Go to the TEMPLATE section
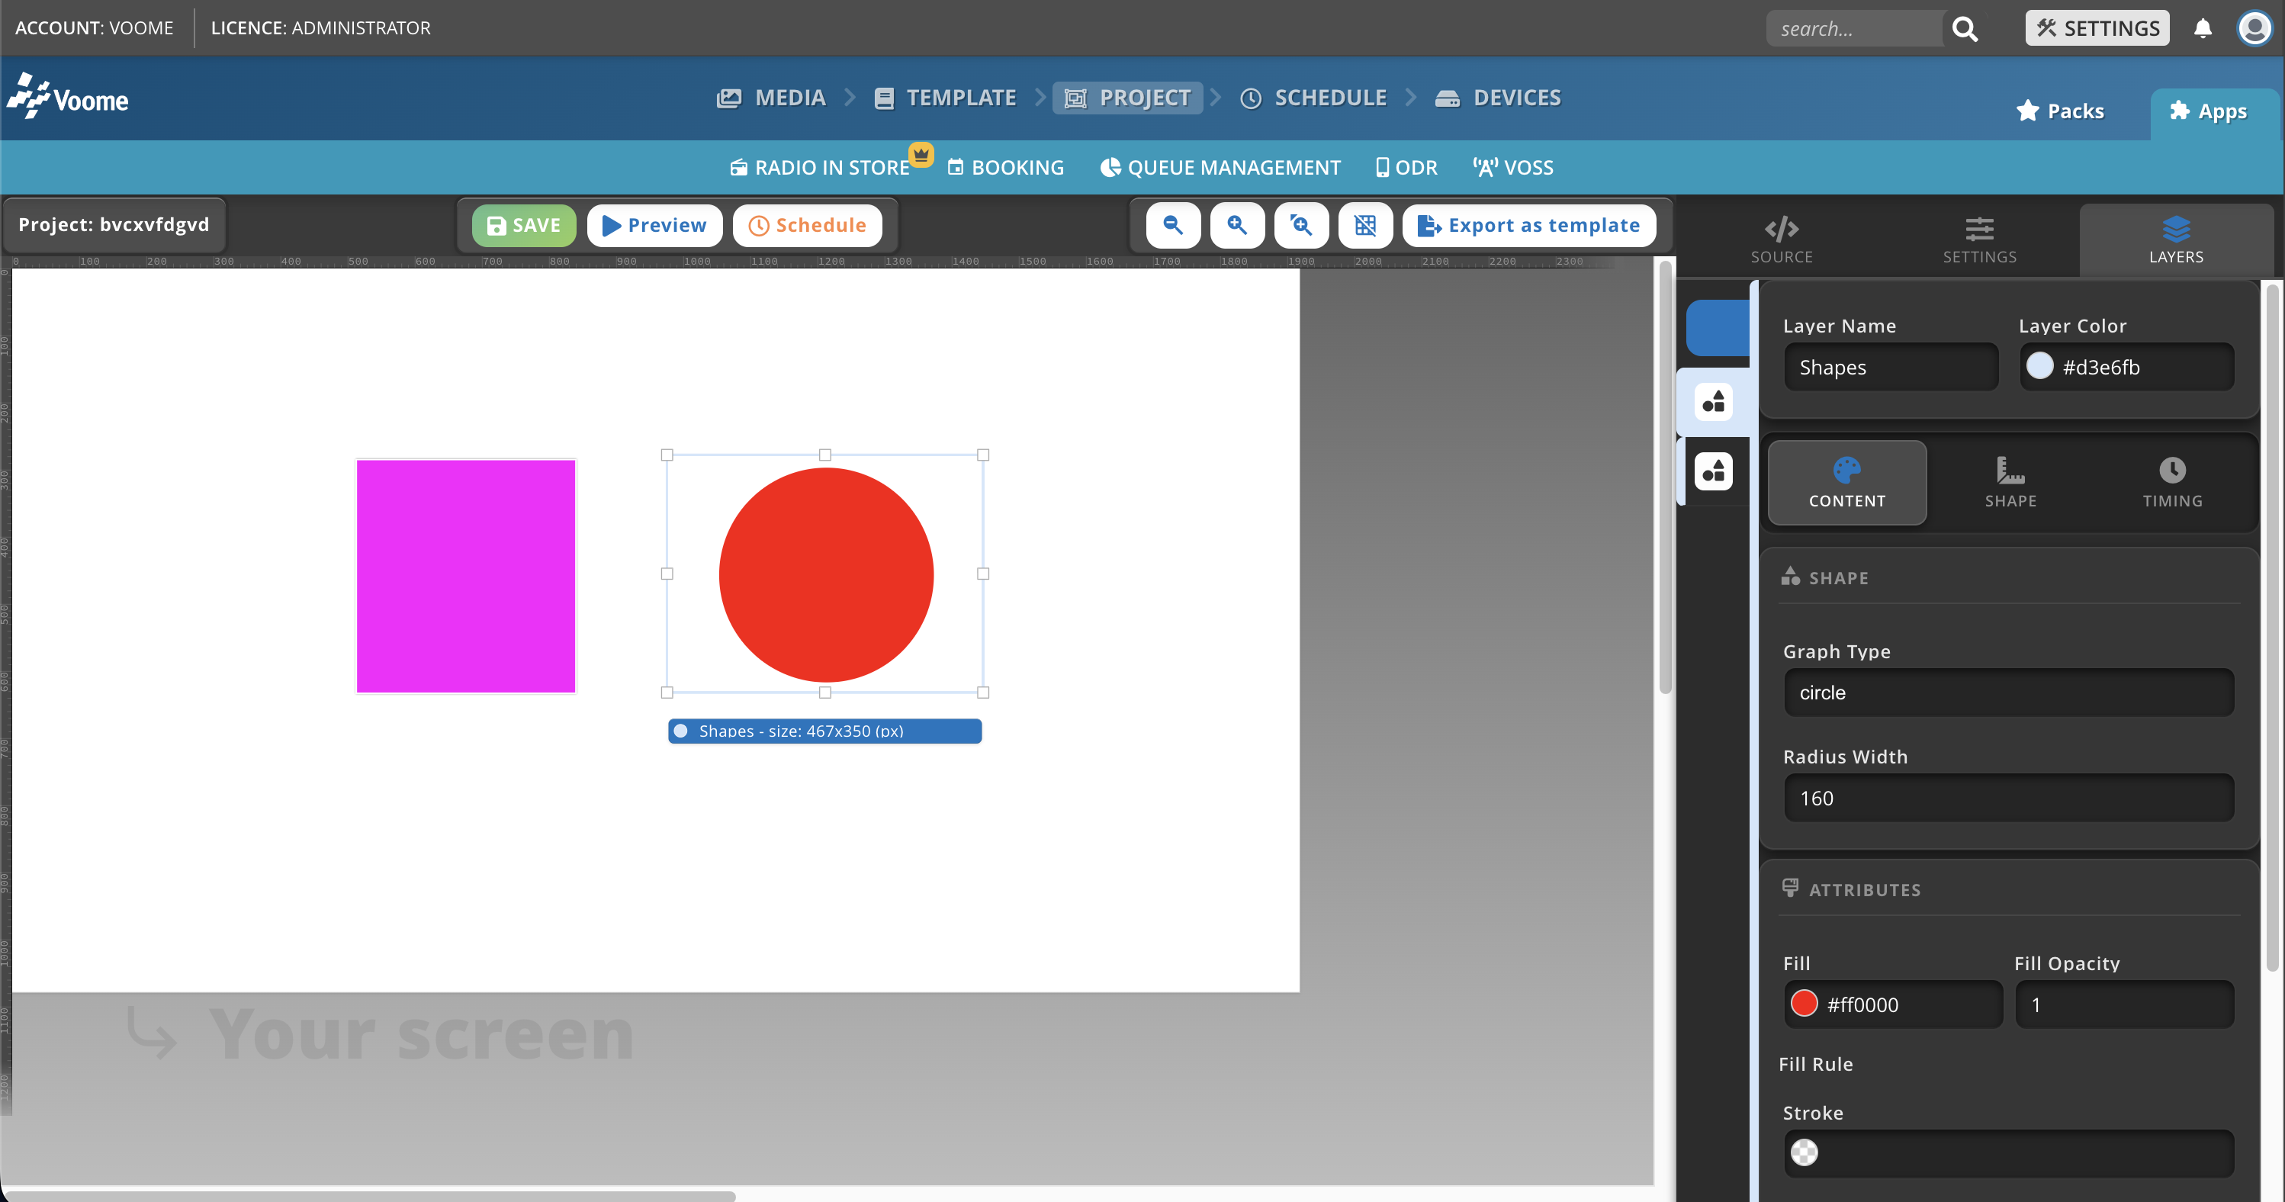This screenshot has height=1202, width=2285. coord(945,98)
